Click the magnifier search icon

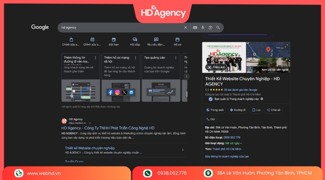tap(218, 27)
